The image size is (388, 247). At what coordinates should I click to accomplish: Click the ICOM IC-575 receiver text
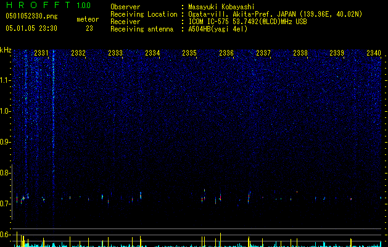click(x=247, y=22)
